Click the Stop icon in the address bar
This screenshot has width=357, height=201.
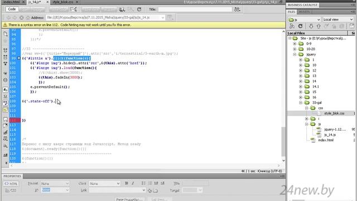pyautogui.click(x=21, y=17)
